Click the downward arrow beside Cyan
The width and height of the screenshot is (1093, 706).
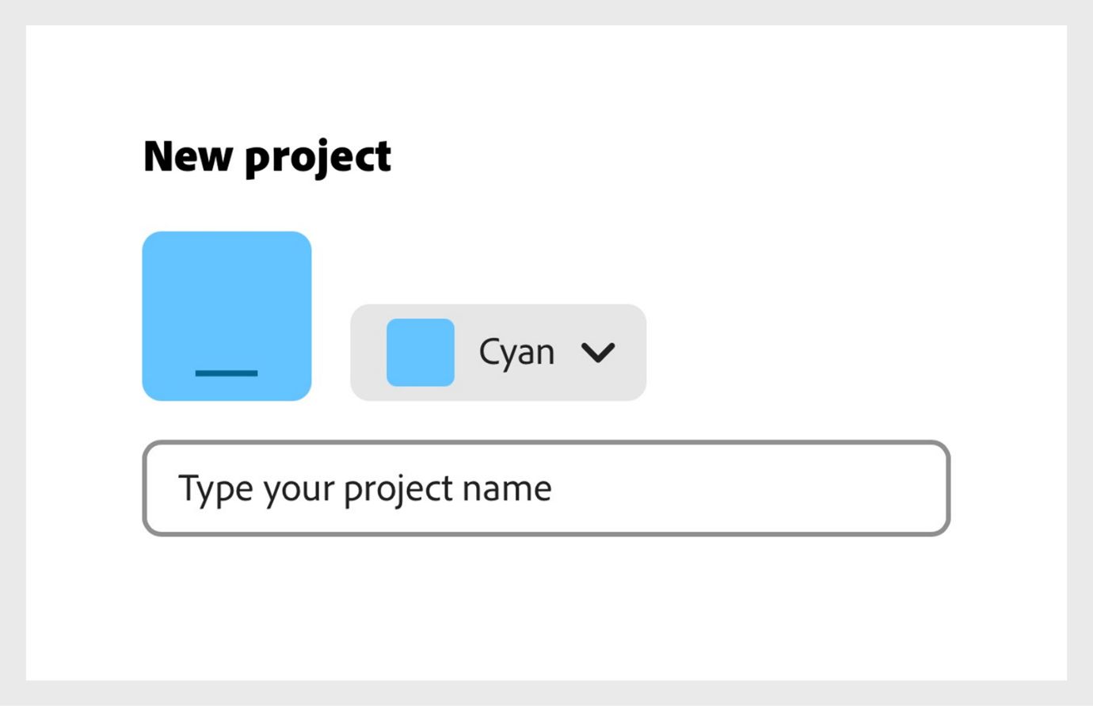pyautogui.click(x=600, y=352)
